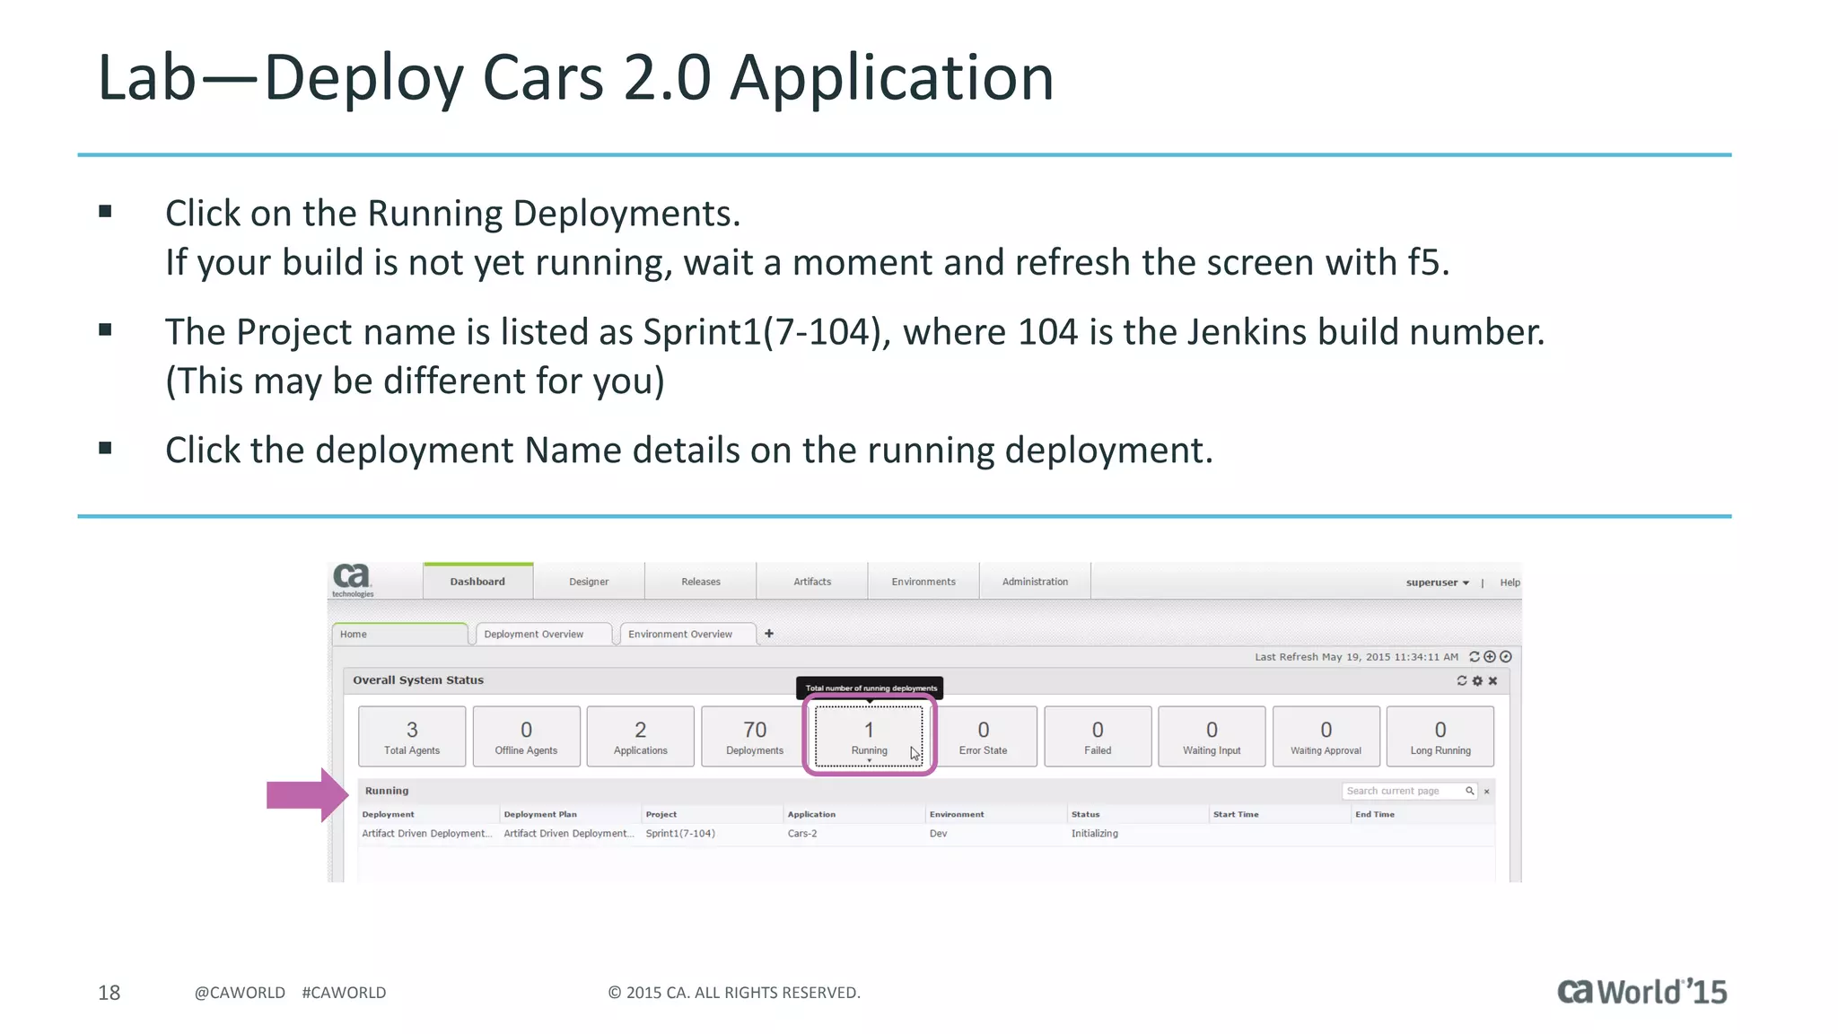Select the Home sub-tab

click(x=400, y=634)
